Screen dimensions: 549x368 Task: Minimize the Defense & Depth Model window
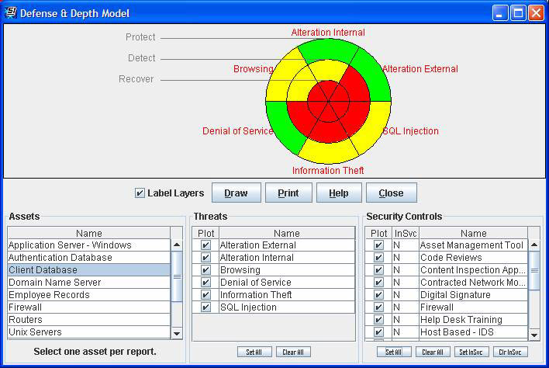tap(500, 13)
